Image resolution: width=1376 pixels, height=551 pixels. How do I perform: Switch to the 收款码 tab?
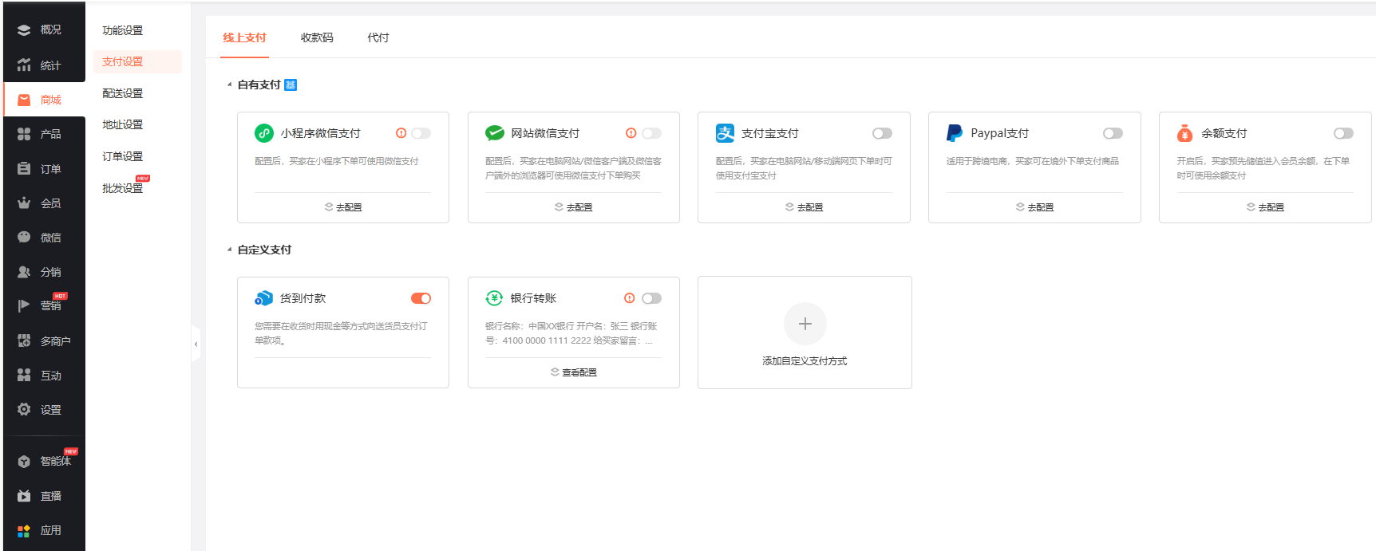tap(317, 37)
